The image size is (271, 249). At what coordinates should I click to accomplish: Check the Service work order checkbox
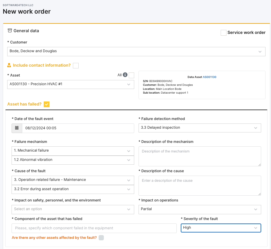[224, 33]
